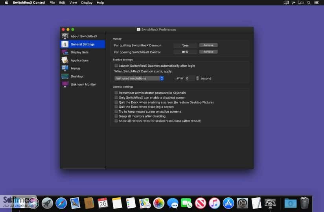Open the Downloads folder in Dock
324x212 pixels.
click(291, 203)
